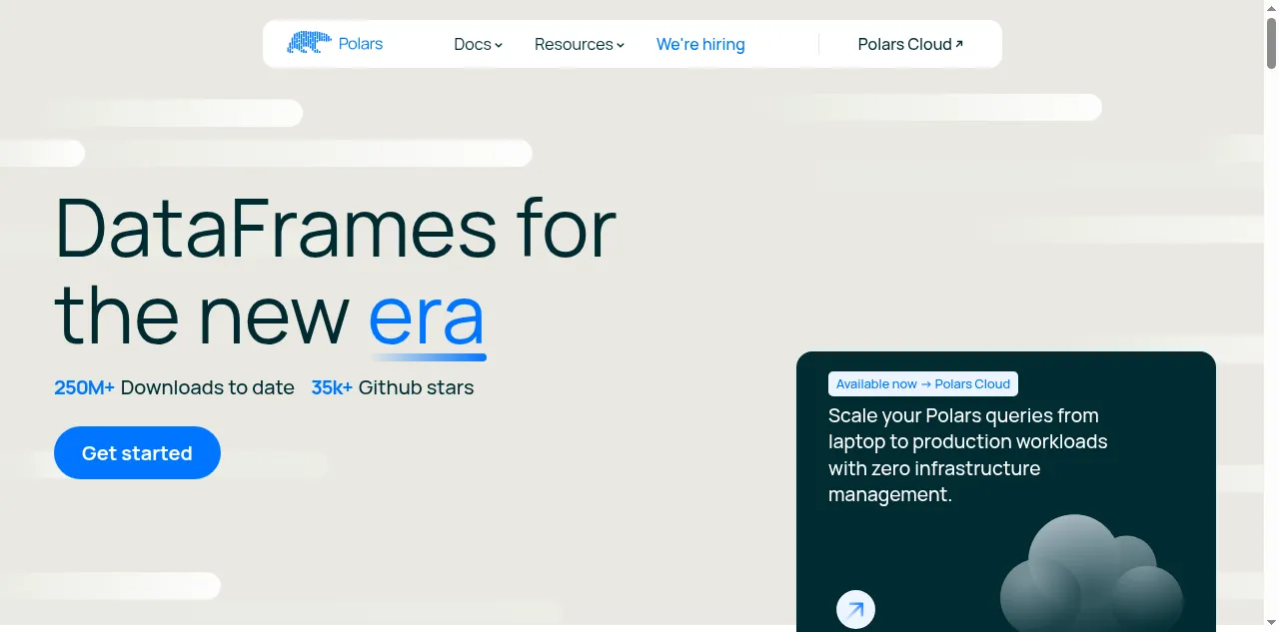The image size is (1279, 632).
Task: Click the scrollbar up arrow
Action: (1271, 7)
